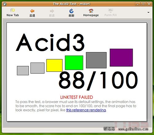
Task: Click the greyed Forward arrow (前进)
Action: pos(52,13)
